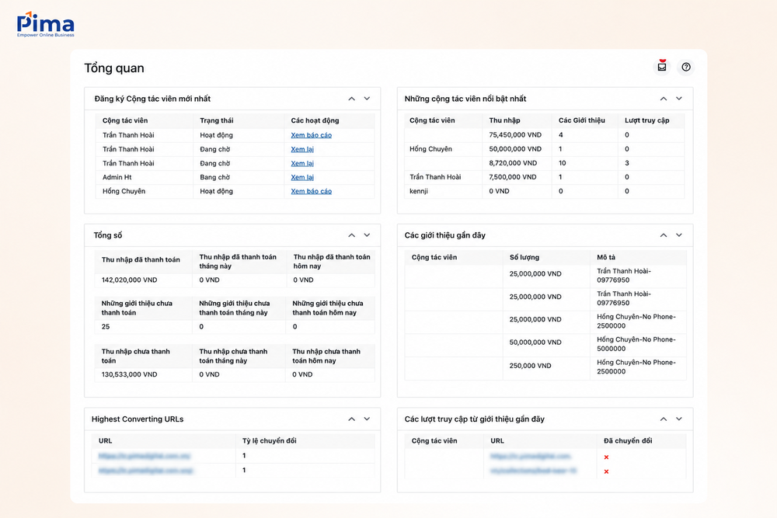Open Xem báo cáo for Hồng Chuyên
777x518 pixels.
click(x=312, y=191)
